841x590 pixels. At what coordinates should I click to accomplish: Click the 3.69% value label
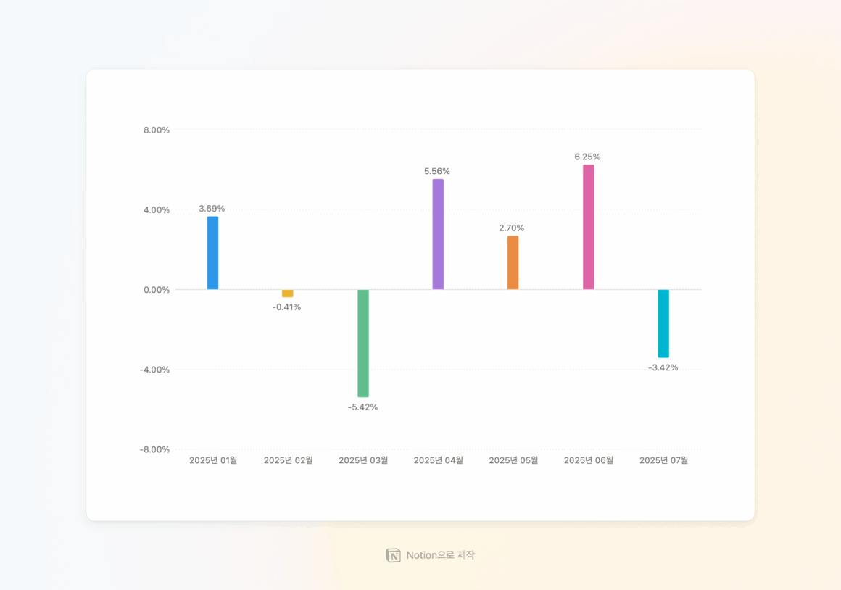coord(212,209)
